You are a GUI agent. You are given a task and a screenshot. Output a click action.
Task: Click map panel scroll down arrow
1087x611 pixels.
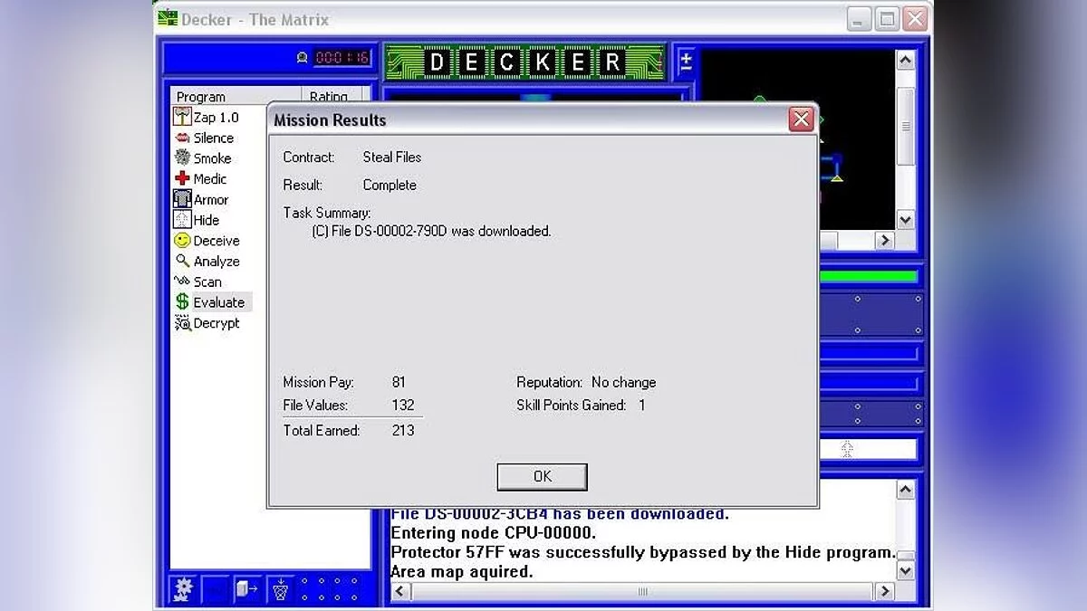pos(906,220)
